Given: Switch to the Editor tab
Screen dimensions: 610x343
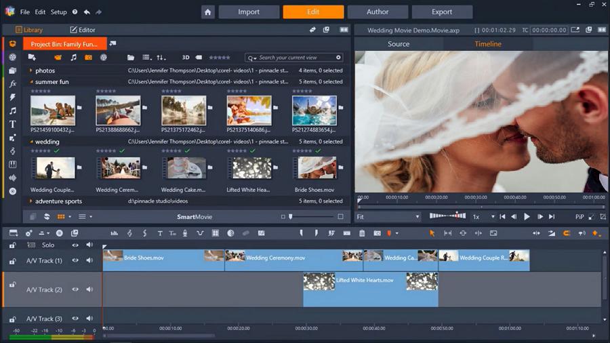Looking at the screenshot, I should click(83, 30).
